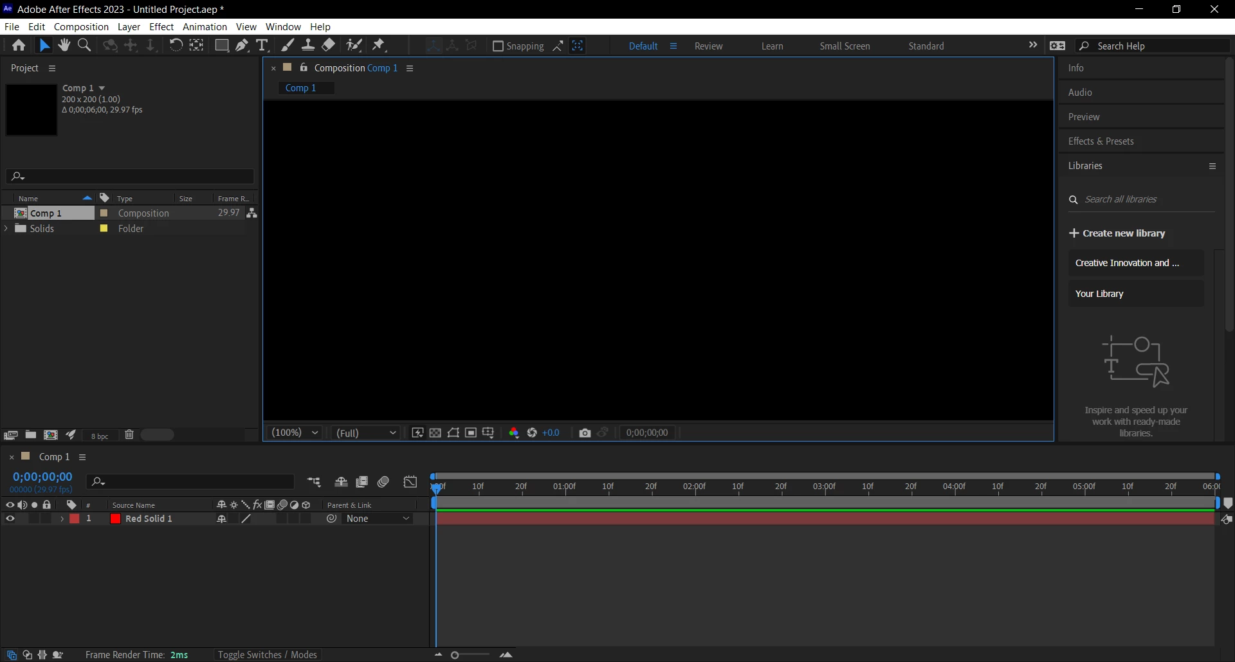Open composition mini-flowchart icon in timeline

(x=314, y=482)
